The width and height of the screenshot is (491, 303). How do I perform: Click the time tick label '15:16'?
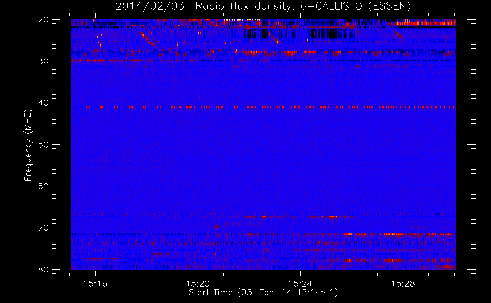point(95,284)
